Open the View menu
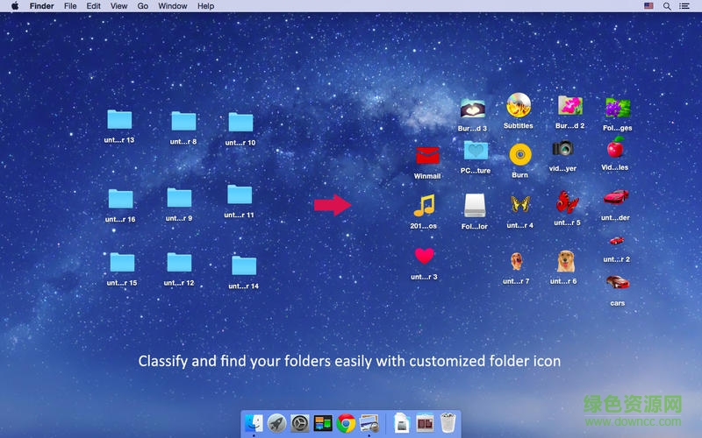Screen dimensions: 702x438 click(118, 6)
